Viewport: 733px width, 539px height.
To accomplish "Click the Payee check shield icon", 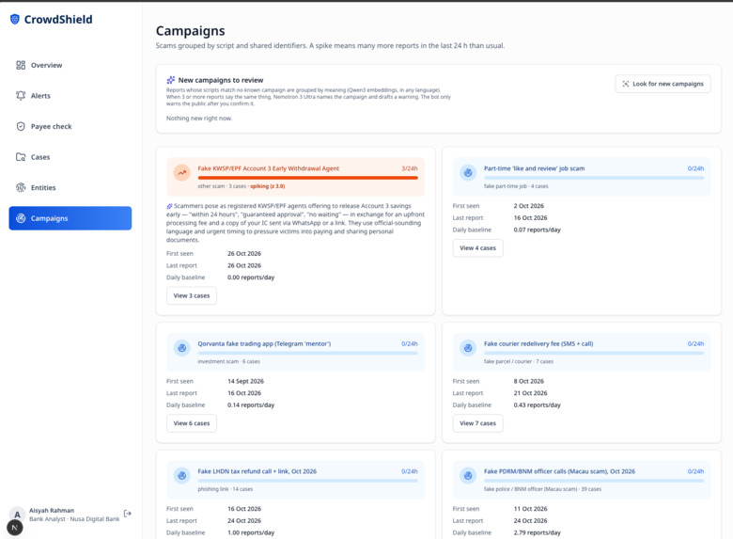I will [x=21, y=126].
